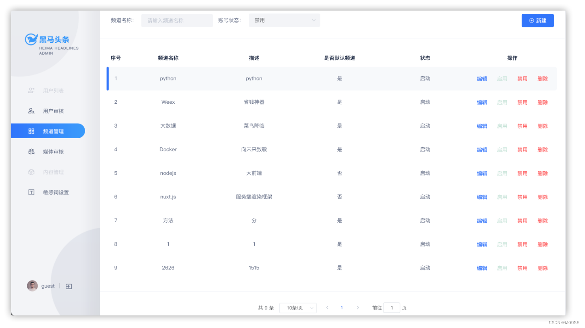
Task: Click 启用 for the python row
Action: 502,79
